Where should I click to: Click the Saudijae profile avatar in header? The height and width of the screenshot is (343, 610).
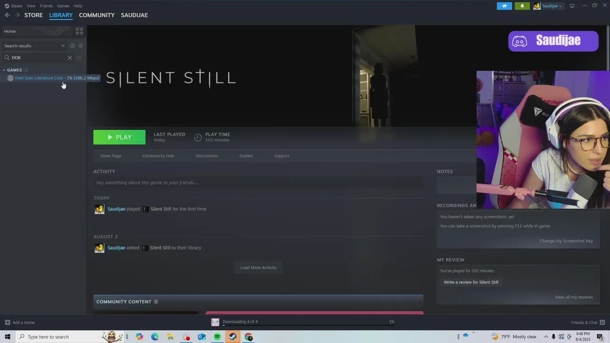[537, 6]
